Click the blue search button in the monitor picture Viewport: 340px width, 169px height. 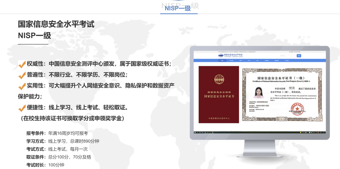point(299,56)
